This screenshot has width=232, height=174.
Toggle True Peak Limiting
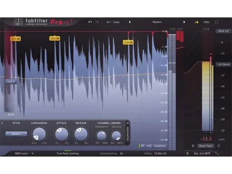click(67, 154)
